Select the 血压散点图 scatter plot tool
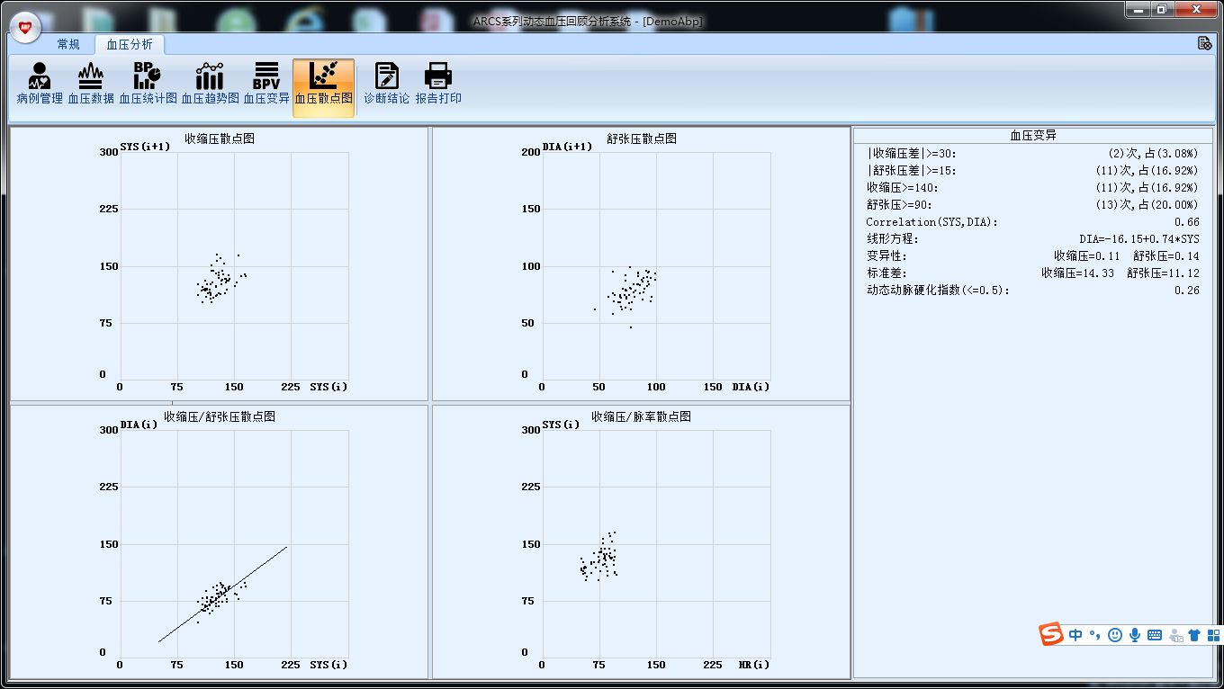 click(x=323, y=86)
